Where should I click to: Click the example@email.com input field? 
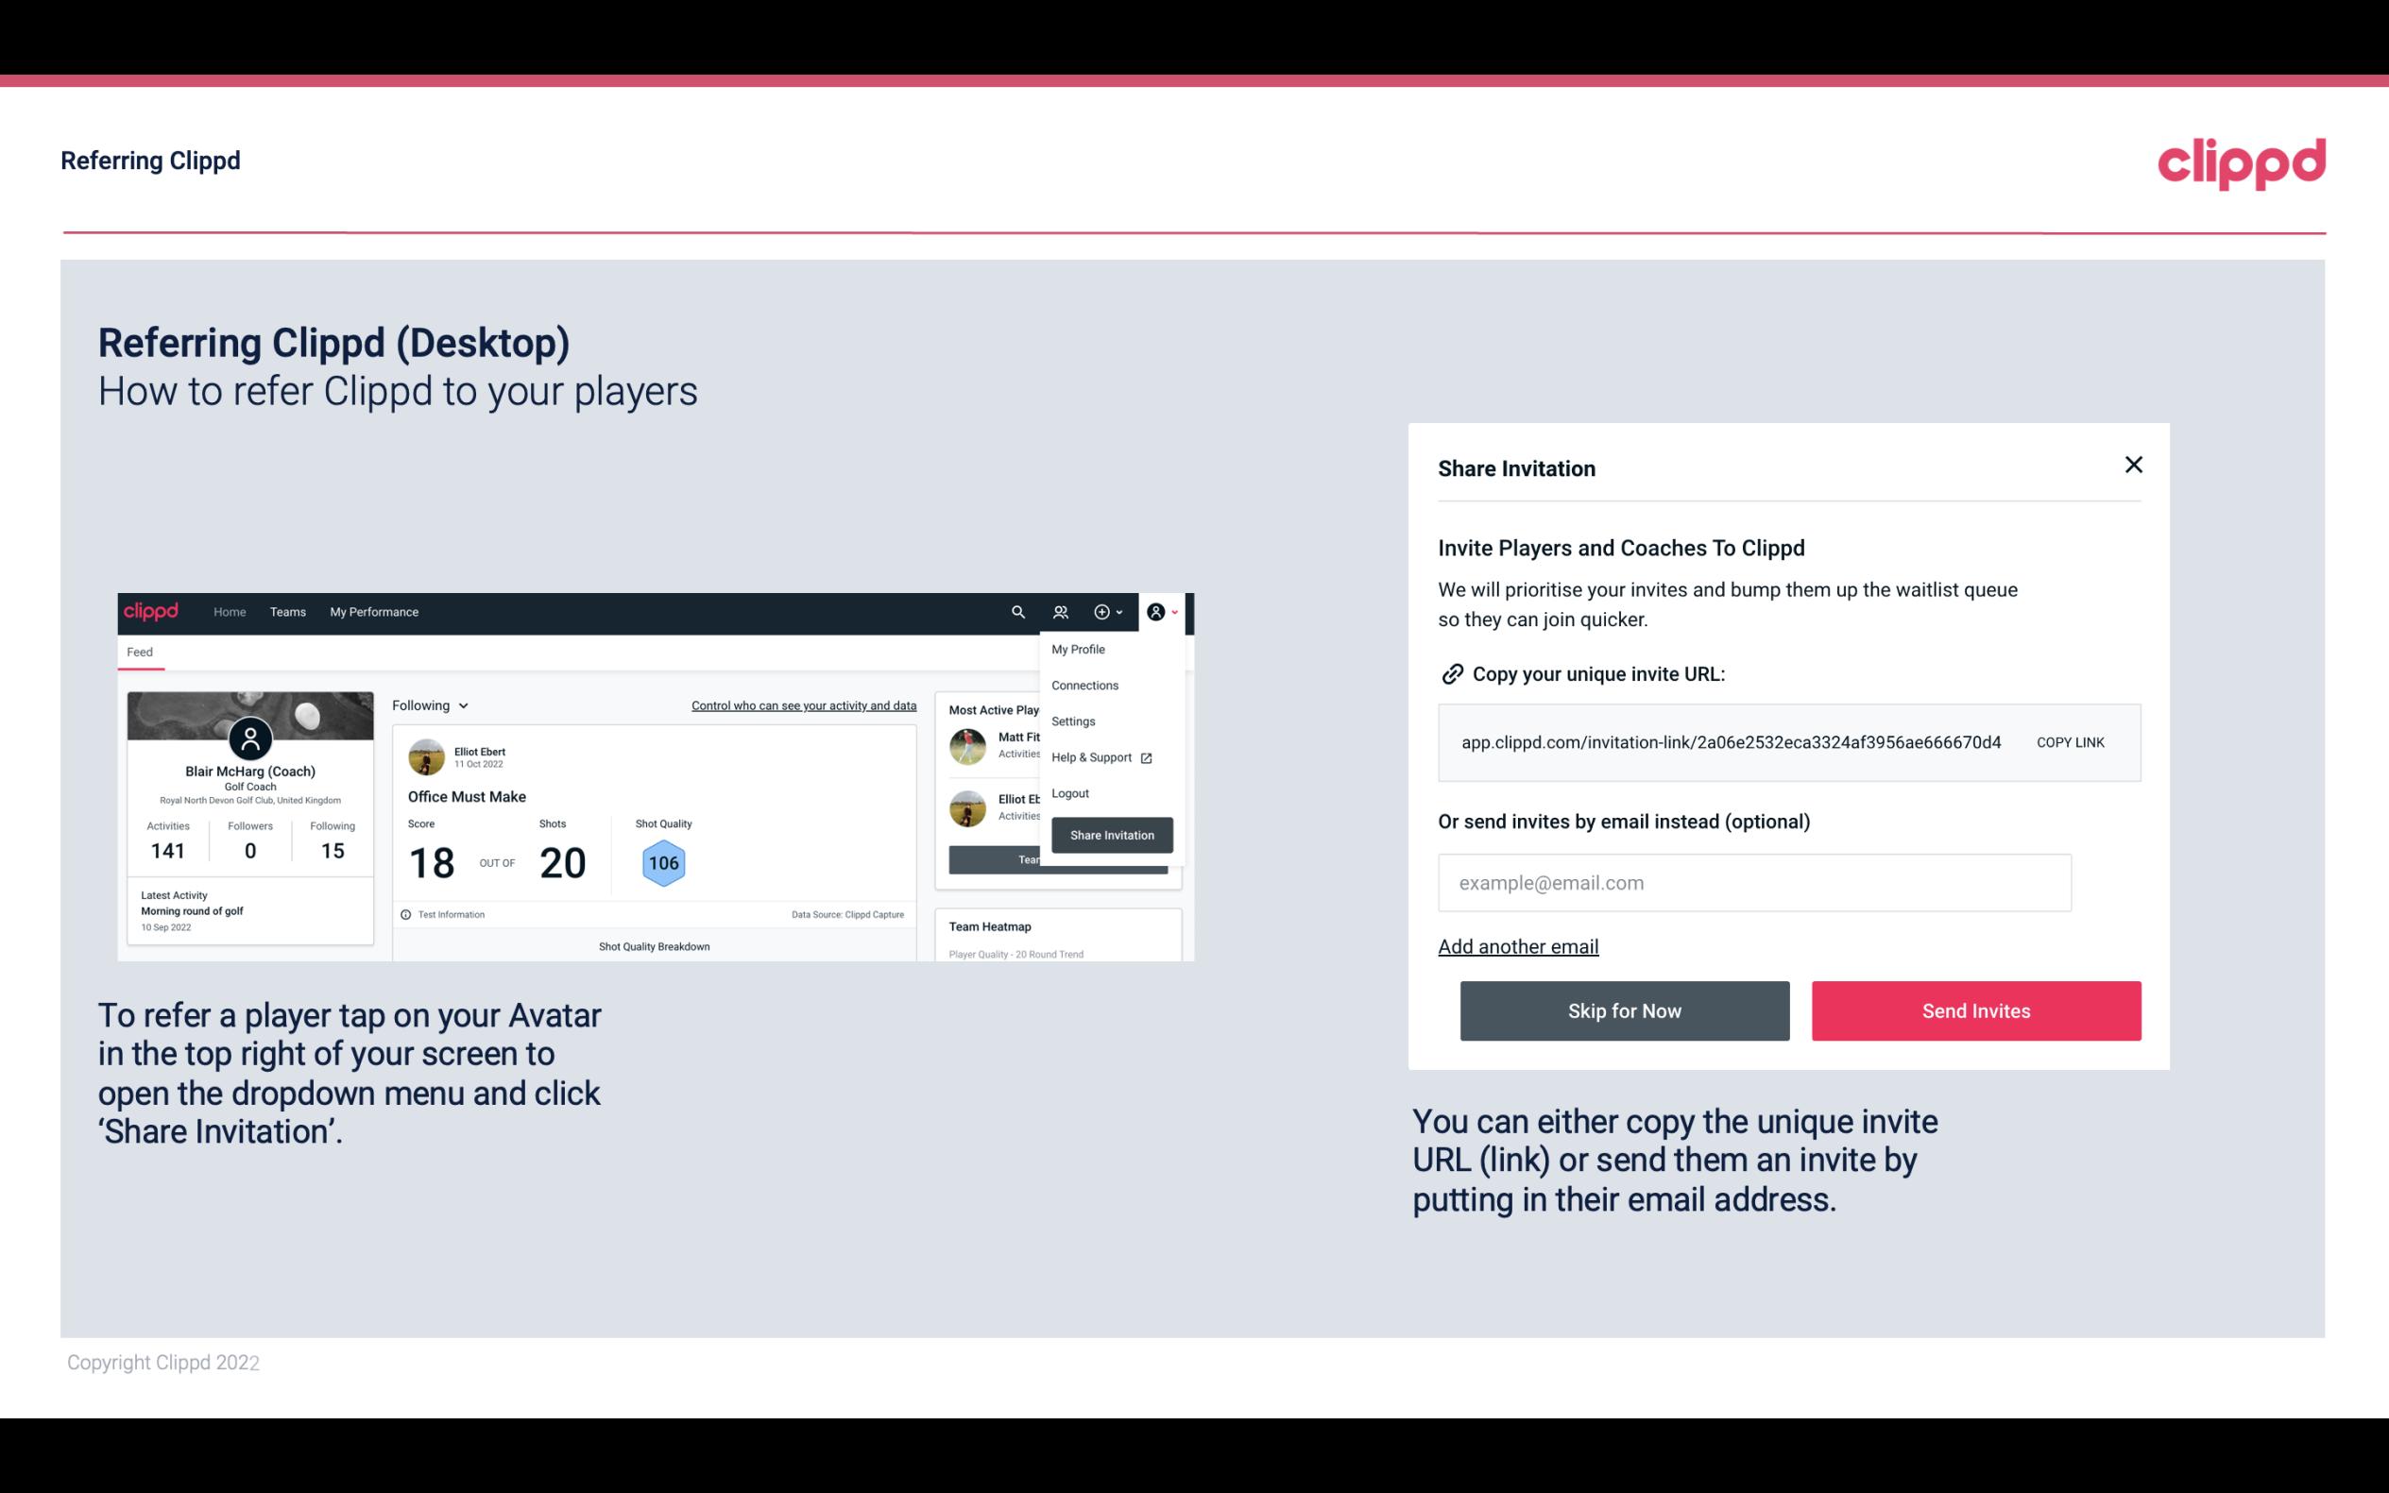[x=1754, y=882]
